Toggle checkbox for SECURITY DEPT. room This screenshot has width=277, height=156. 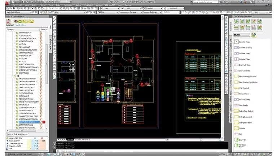point(17,33)
